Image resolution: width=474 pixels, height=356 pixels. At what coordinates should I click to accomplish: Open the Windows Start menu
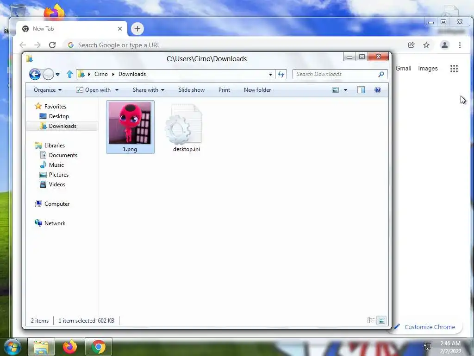pos(12,347)
